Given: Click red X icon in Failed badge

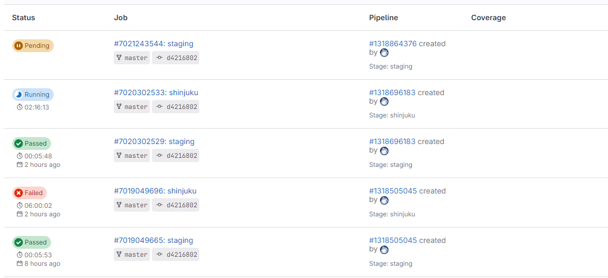Looking at the screenshot, I should tap(18, 193).
